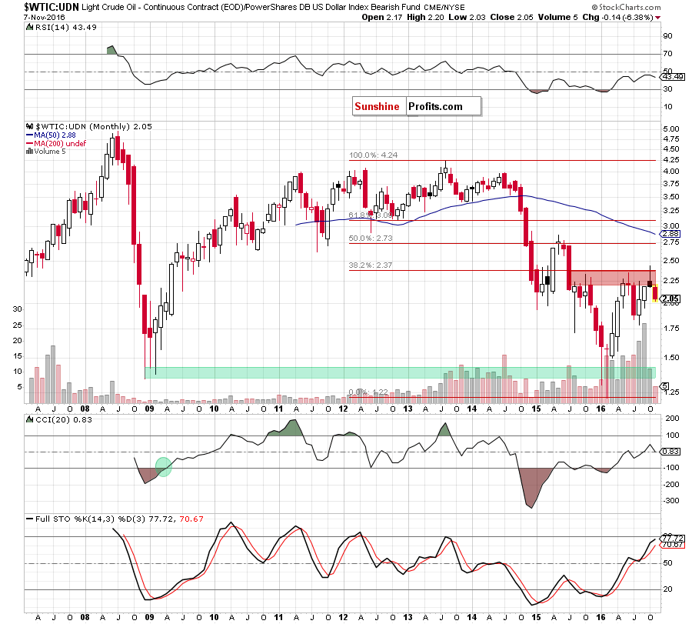Click the red Sunshine logo text
This screenshot has width=692, height=624.
(377, 106)
